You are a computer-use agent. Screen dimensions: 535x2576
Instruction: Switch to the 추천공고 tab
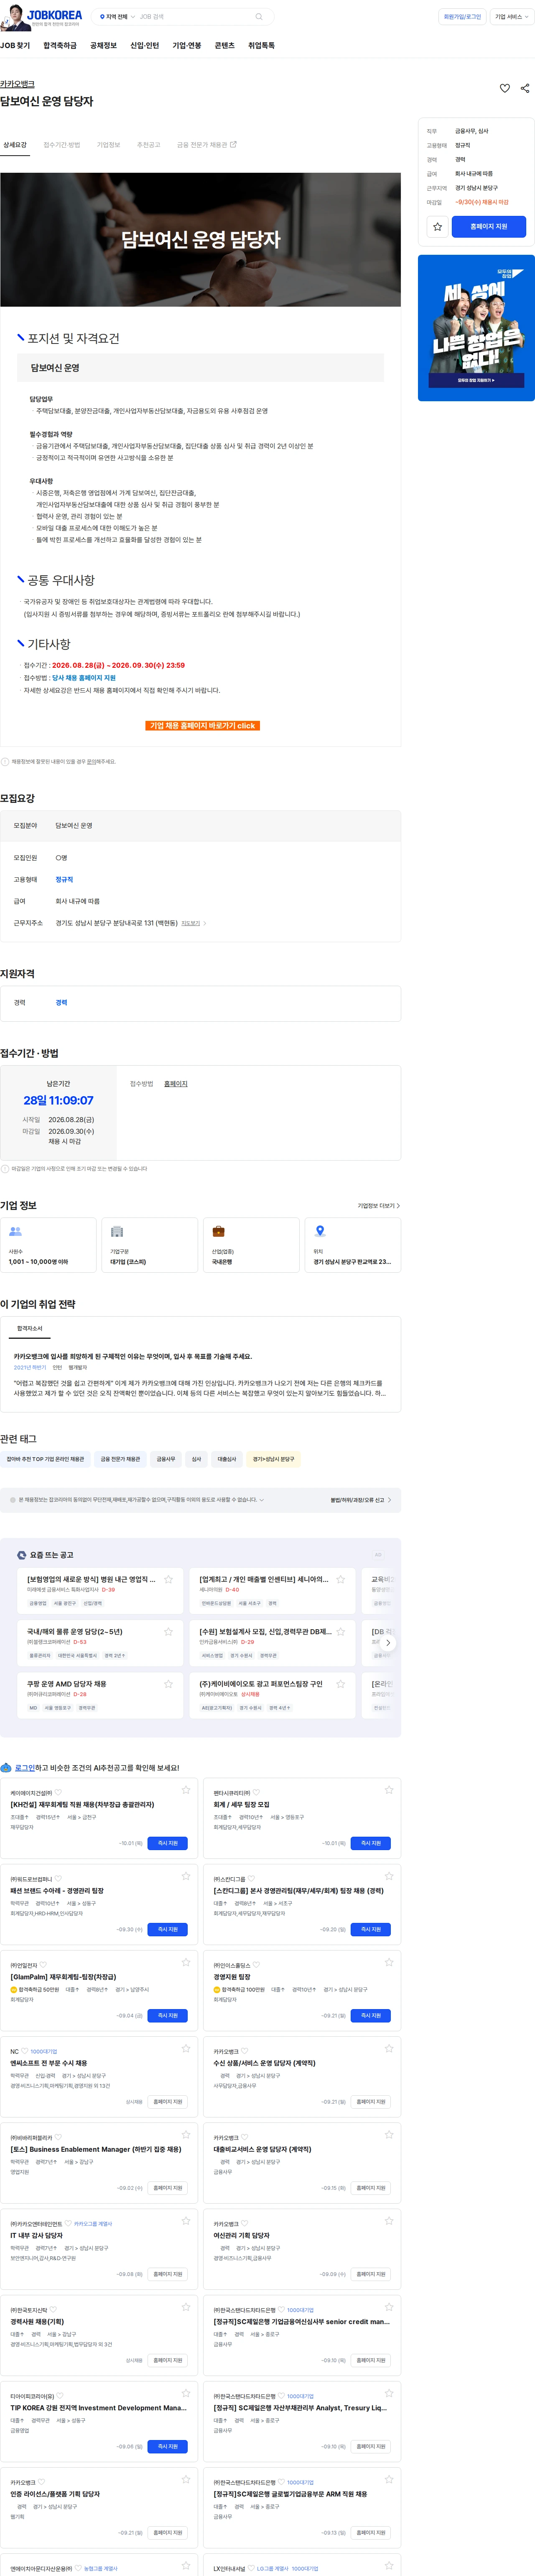(149, 145)
